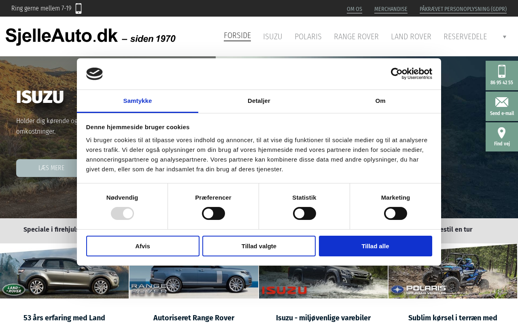
Task: Click the phone icon beside 'Ring gerne mellem 7-19'
Action: pos(79,9)
